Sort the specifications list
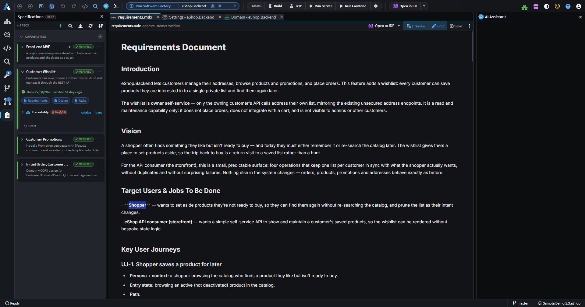 [101, 26]
